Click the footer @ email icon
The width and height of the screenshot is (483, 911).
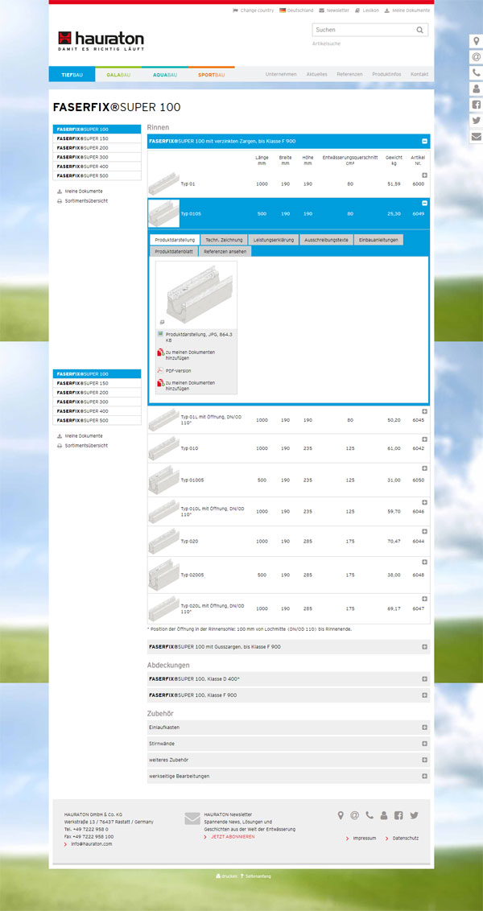[354, 815]
